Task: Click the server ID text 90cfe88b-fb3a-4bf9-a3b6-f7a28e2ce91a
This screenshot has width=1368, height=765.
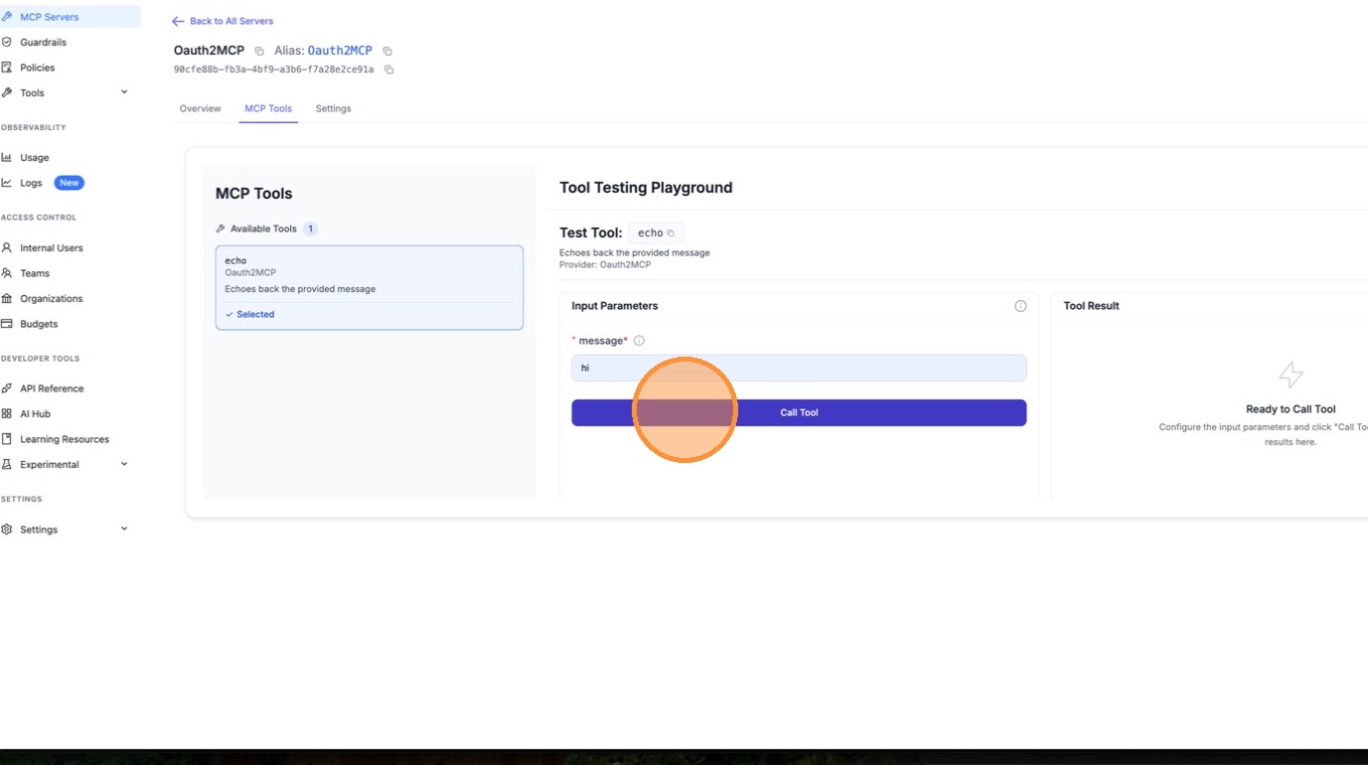Action: (x=274, y=70)
